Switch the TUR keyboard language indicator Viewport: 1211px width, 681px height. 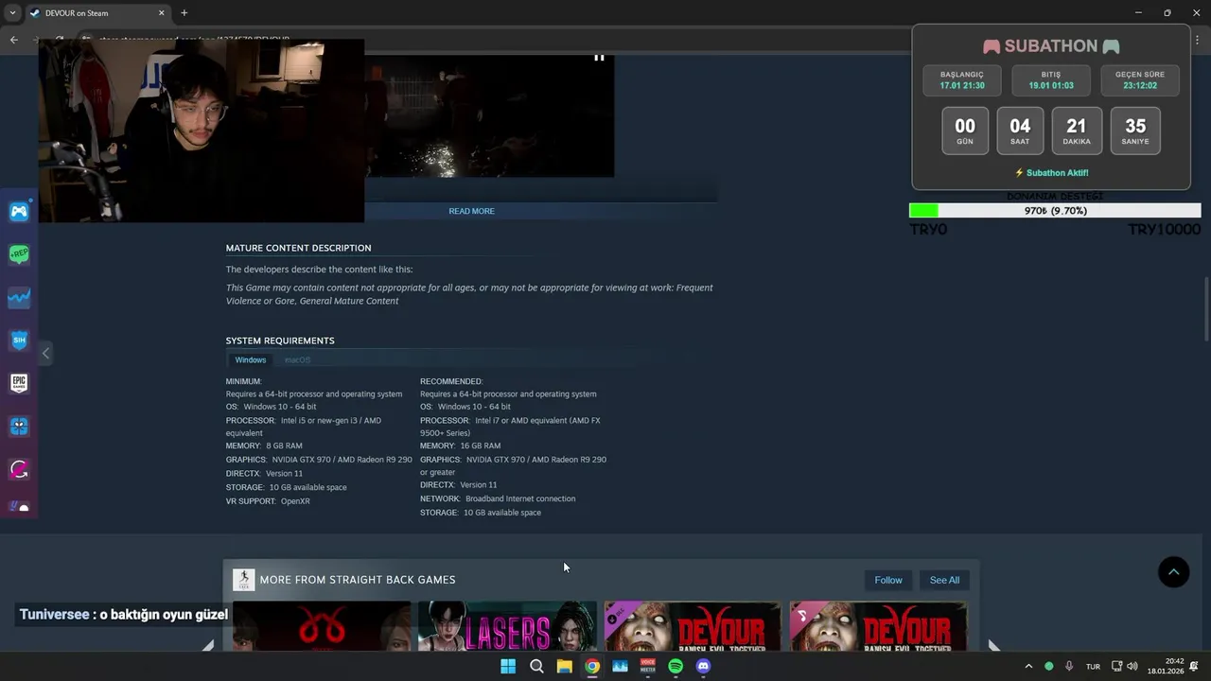point(1093,667)
